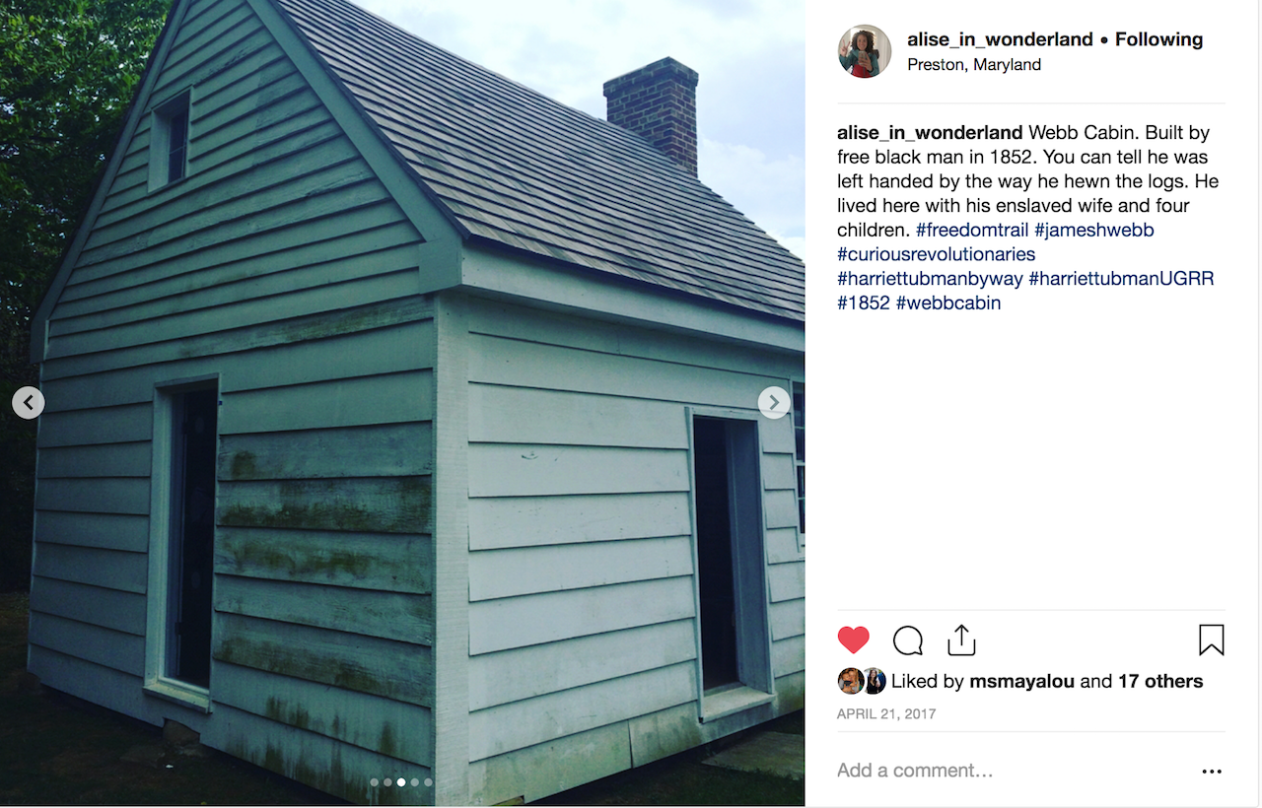1262x808 pixels.
Task: Save the post with bookmark icon
Action: point(1212,640)
